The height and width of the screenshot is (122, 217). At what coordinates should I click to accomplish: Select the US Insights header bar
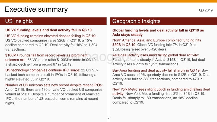click(53, 21)
